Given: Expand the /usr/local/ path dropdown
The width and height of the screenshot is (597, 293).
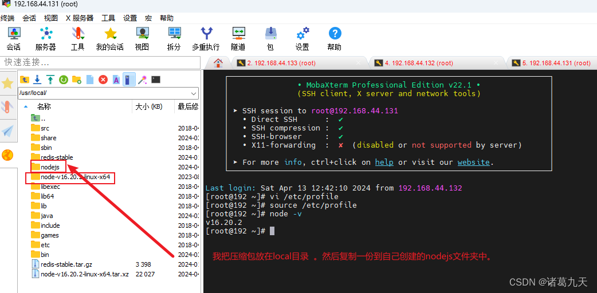Looking at the screenshot, I should (194, 93).
